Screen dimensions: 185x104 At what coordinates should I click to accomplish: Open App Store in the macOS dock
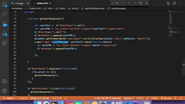(x=62, y=103)
